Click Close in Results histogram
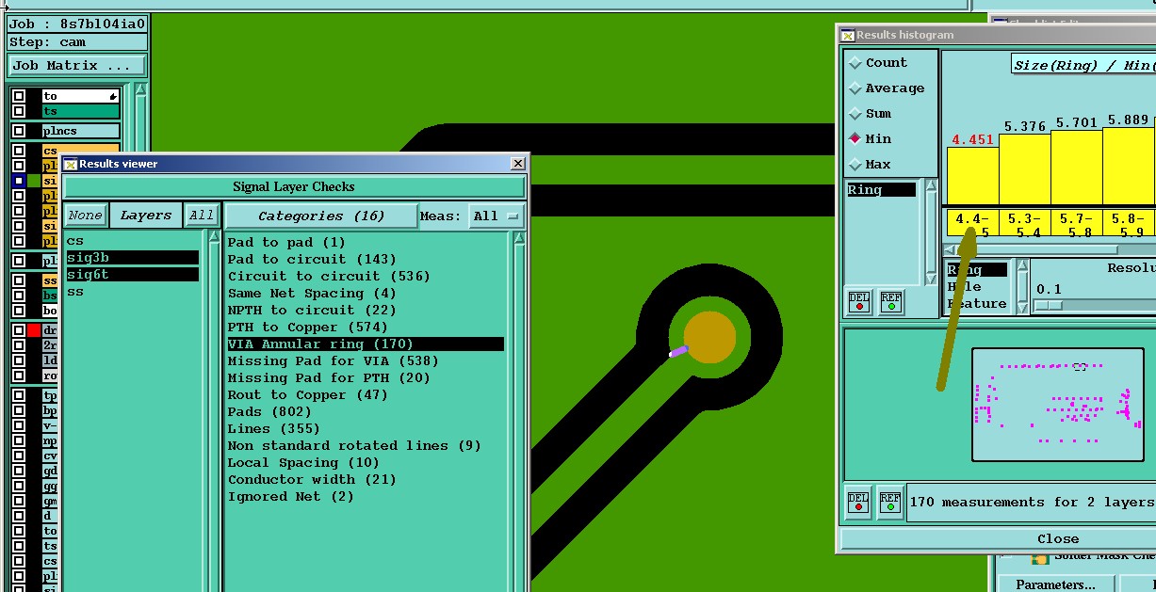This screenshot has height=592, width=1156. (1058, 539)
